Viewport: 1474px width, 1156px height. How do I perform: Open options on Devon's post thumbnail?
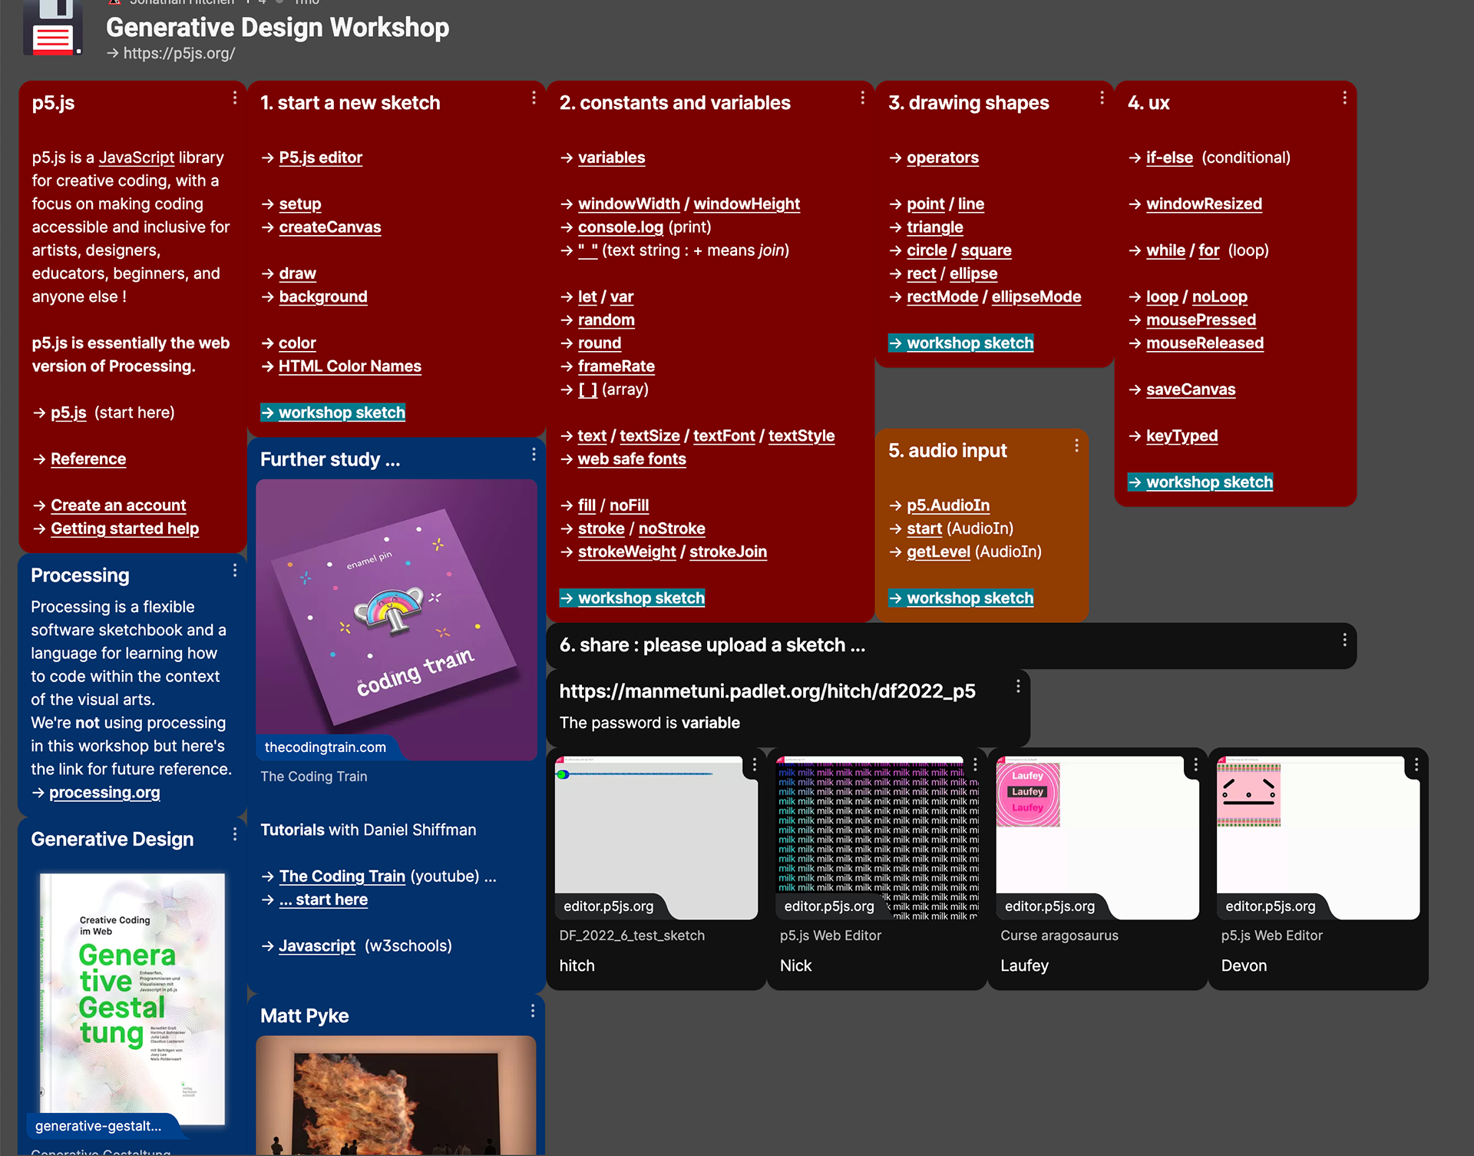pos(1416,764)
